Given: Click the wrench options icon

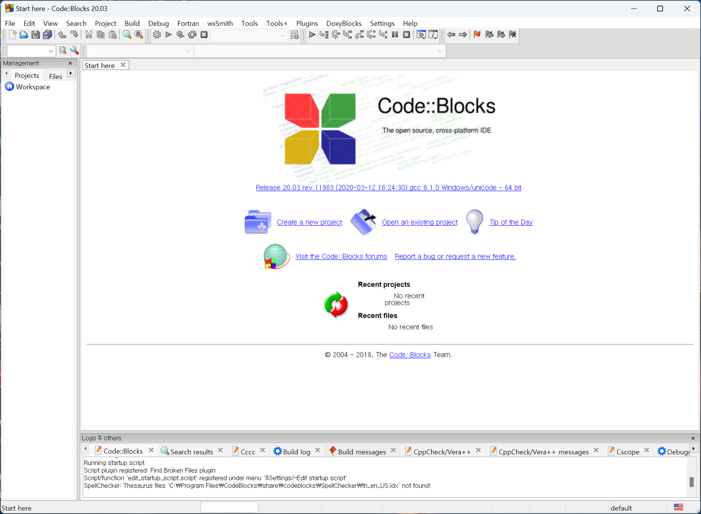Looking at the screenshot, I should [x=75, y=51].
